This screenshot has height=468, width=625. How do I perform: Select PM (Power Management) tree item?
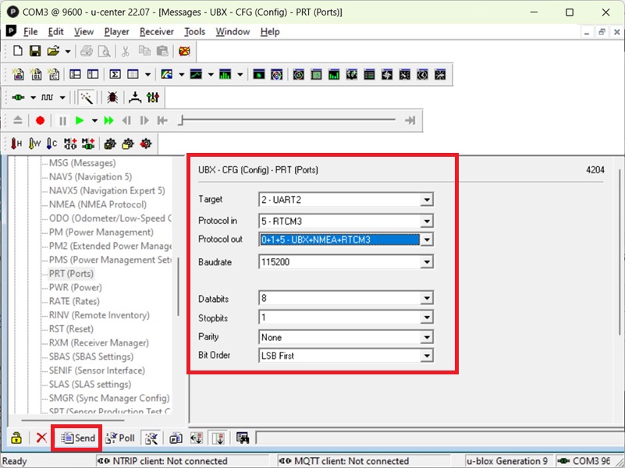coord(101,232)
